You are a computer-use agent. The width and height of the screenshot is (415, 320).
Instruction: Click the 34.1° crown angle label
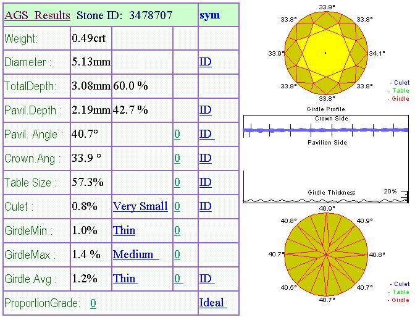point(377,53)
